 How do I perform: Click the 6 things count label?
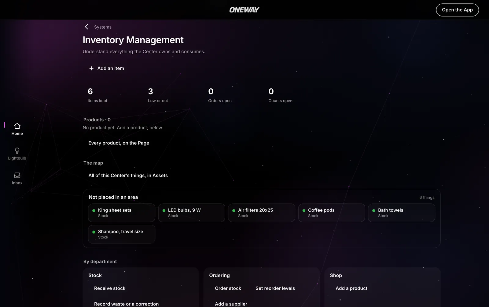click(x=427, y=198)
